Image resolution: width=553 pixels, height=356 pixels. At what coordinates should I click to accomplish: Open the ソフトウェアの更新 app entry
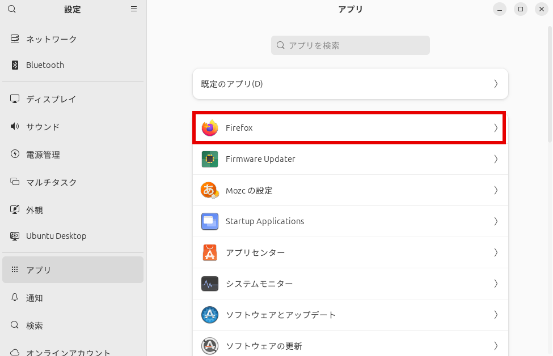click(264, 345)
